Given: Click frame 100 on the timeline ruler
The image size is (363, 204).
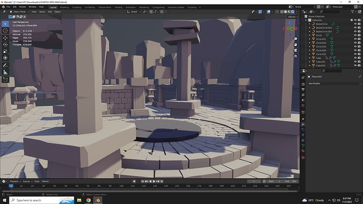Looking at the screenshot, I should (x=122, y=186).
